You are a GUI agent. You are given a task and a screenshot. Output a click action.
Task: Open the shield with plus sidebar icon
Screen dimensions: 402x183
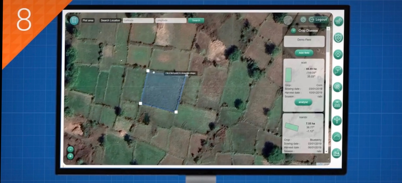(338, 38)
